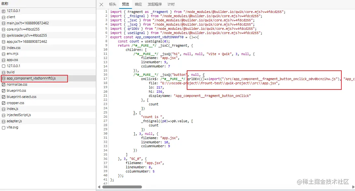355x191 pixels.
Task: Select qwikloader.js?v=4fdcd255 request
Action: pos(48,35)
